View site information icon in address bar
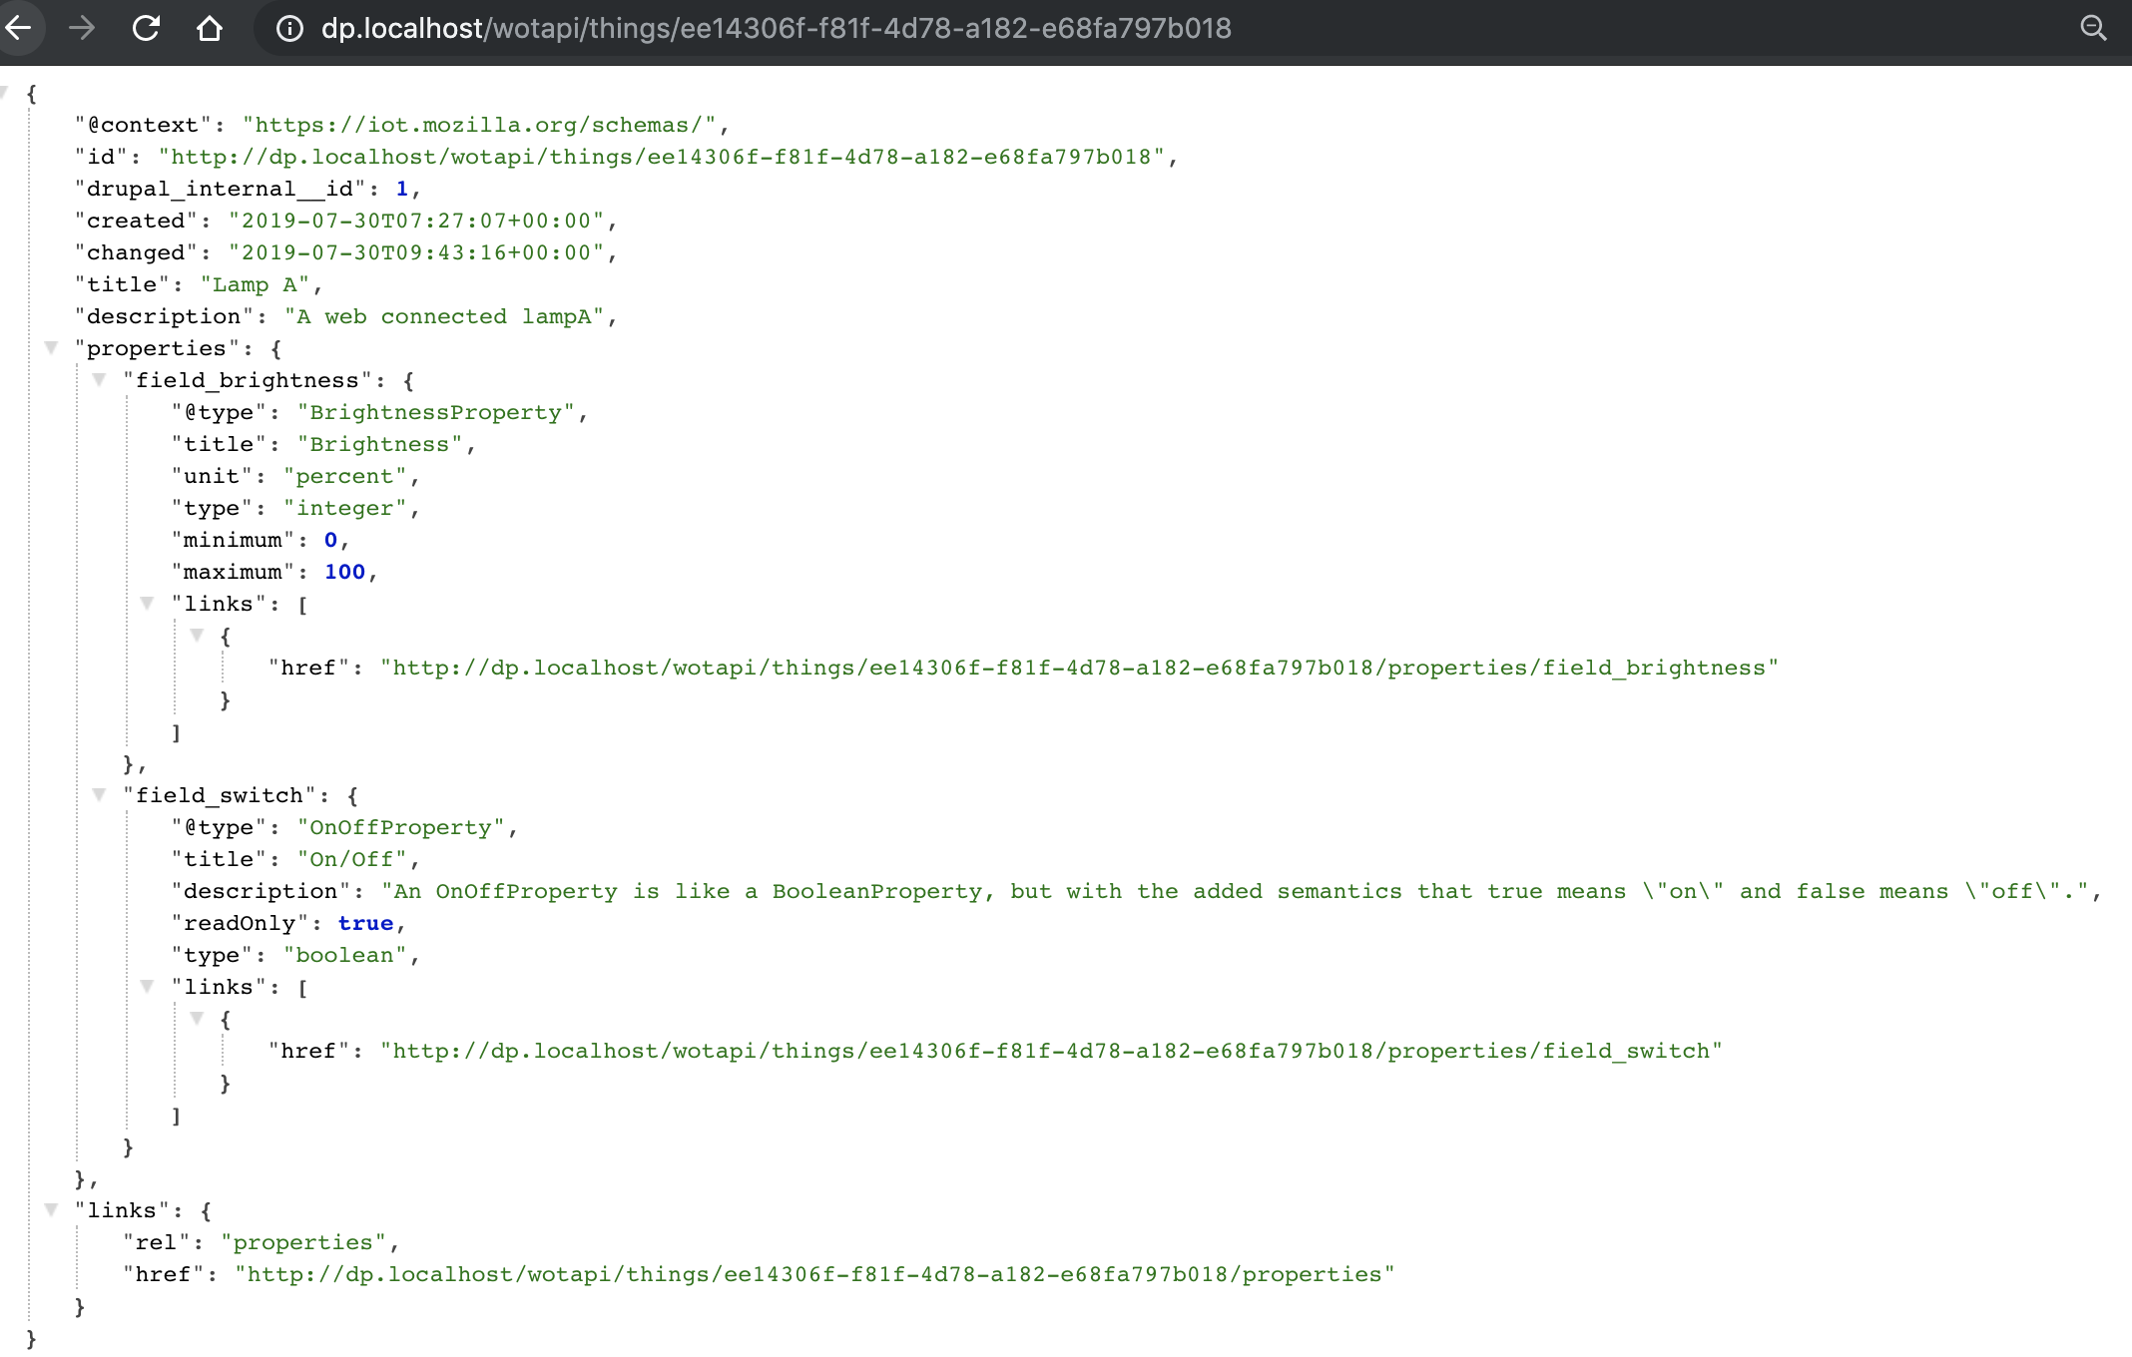Image resolution: width=2132 pixels, height=1357 pixels. pos(289,29)
